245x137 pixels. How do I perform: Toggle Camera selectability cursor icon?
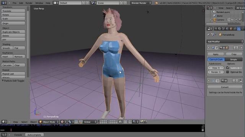click(x=236, y=19)
